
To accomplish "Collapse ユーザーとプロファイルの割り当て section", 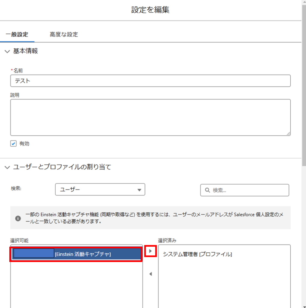I will 7,167.
